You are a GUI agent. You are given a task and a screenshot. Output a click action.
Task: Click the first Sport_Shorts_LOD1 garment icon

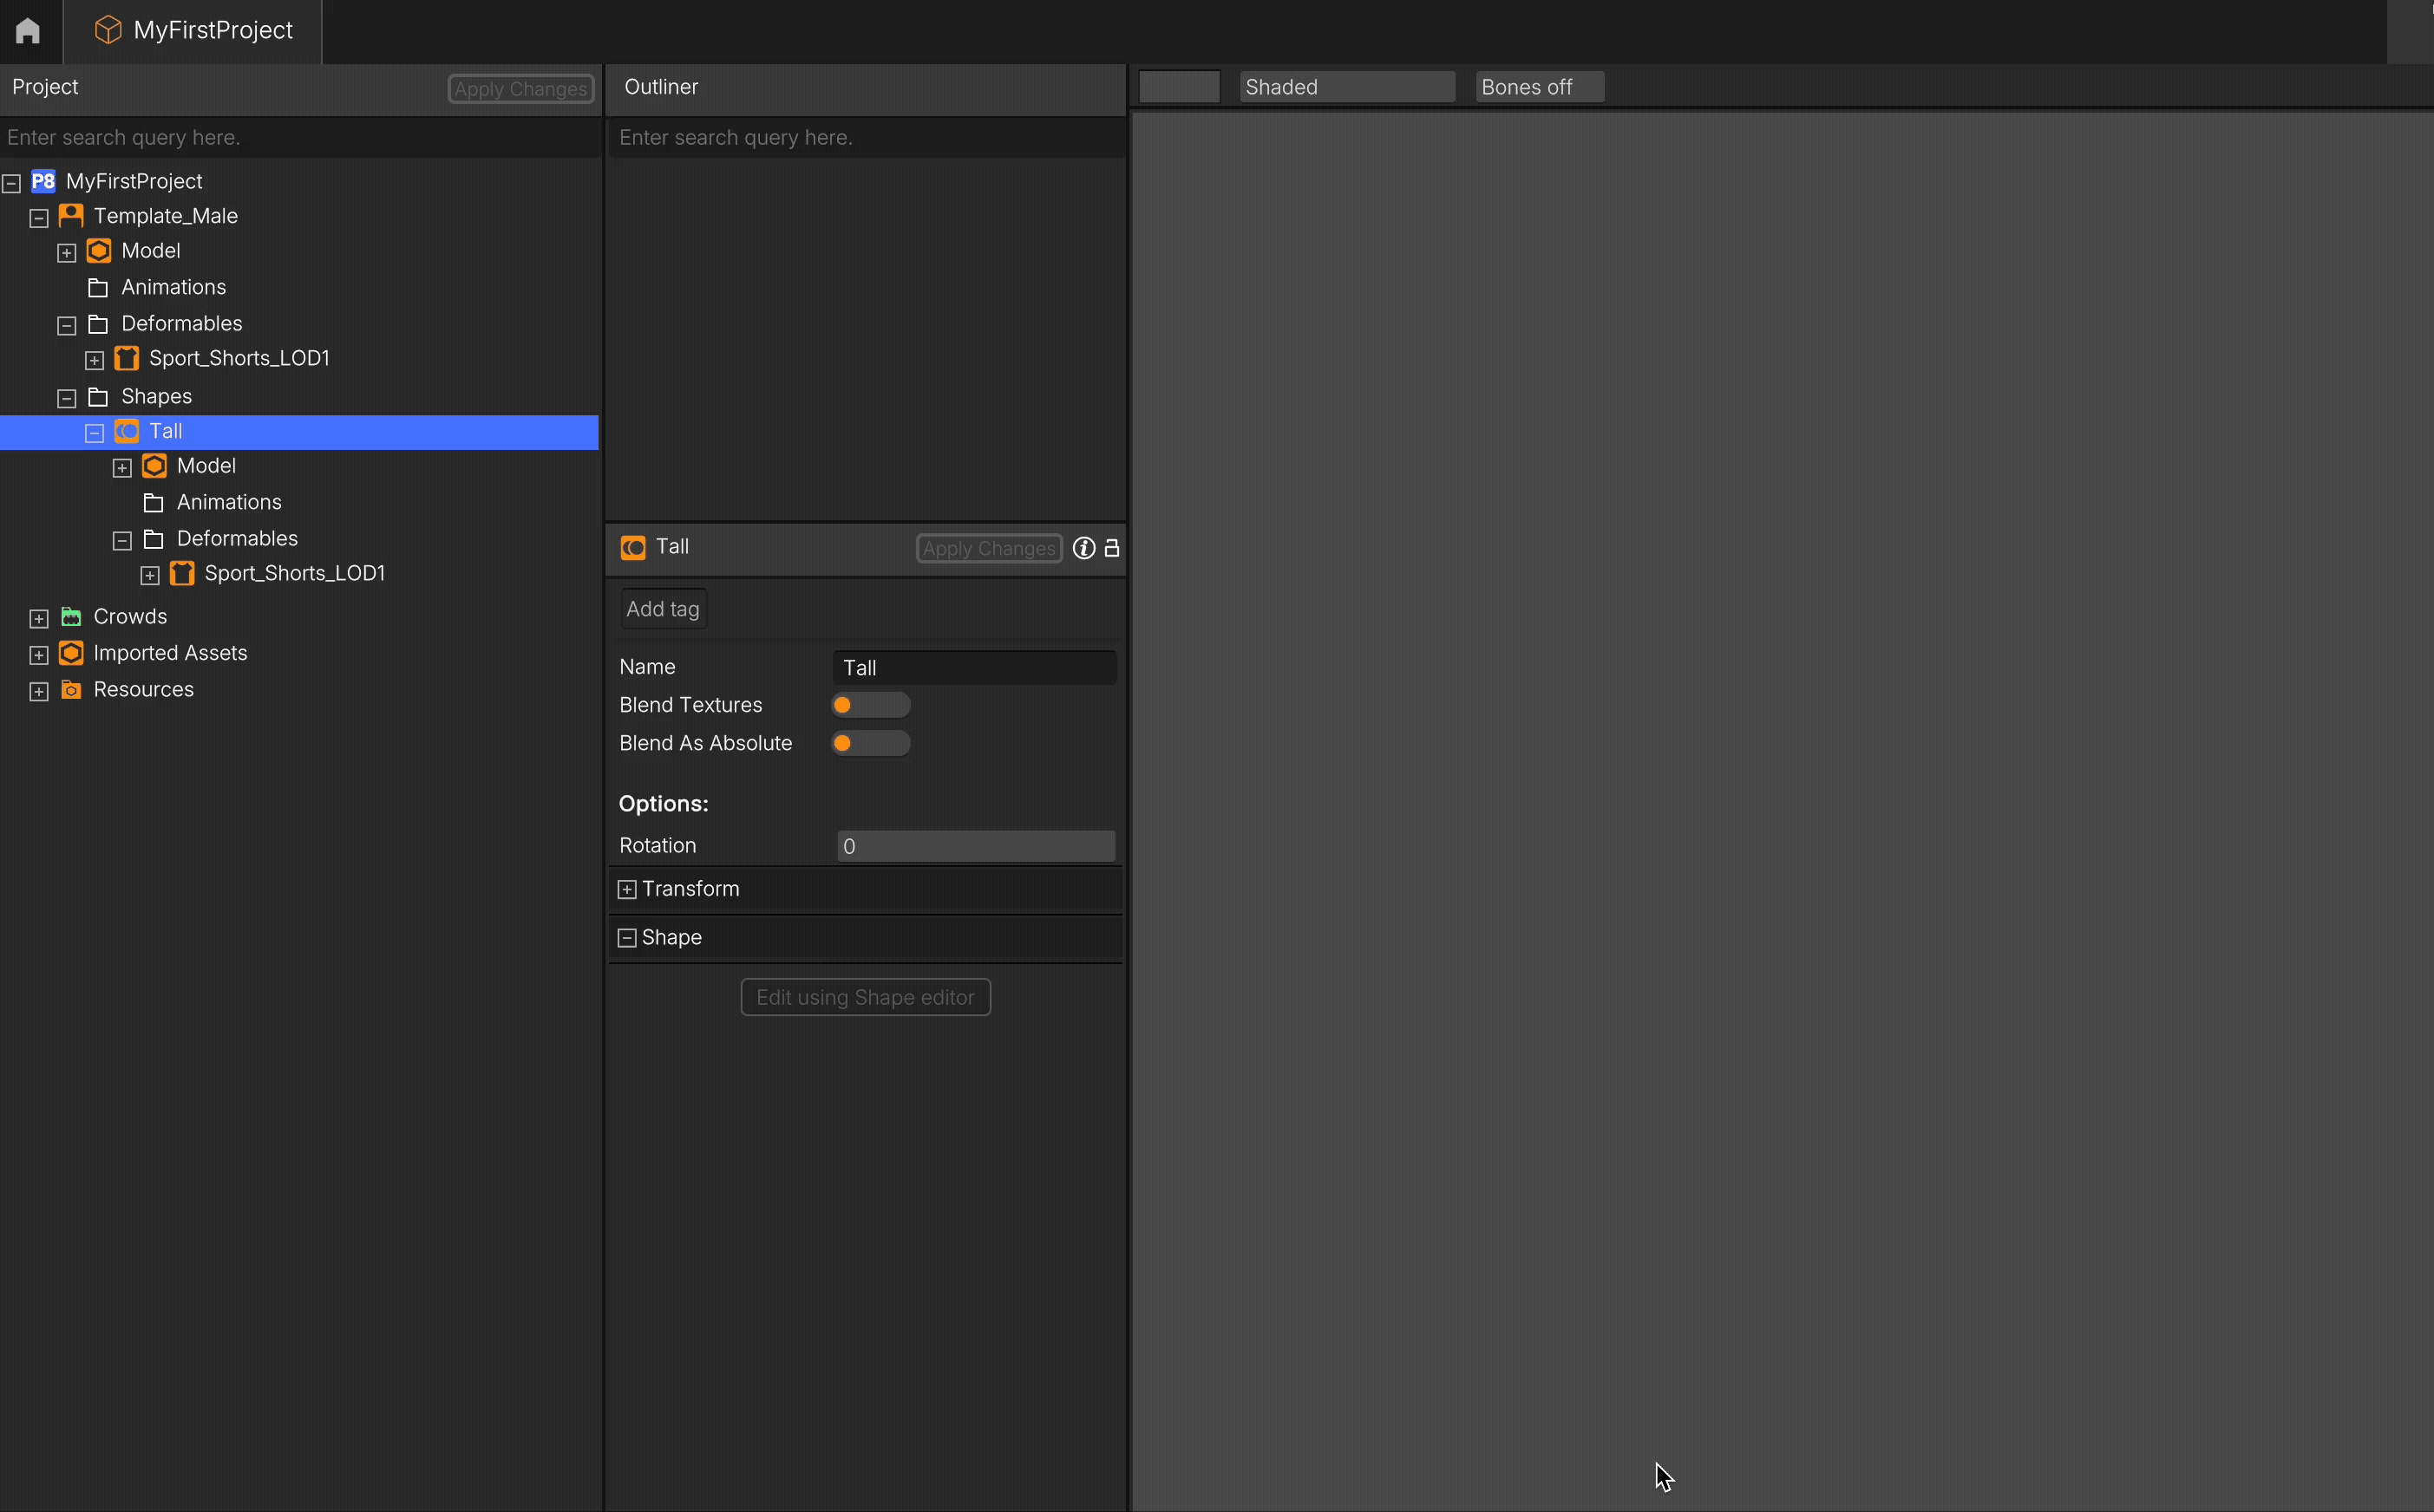(x=127, y=358)
